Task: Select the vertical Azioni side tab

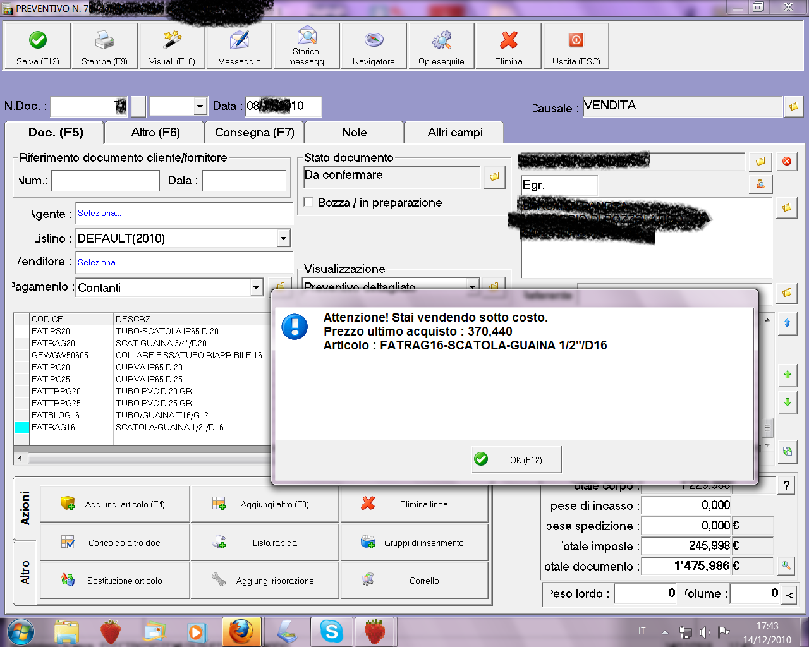Action: [25, 508]
